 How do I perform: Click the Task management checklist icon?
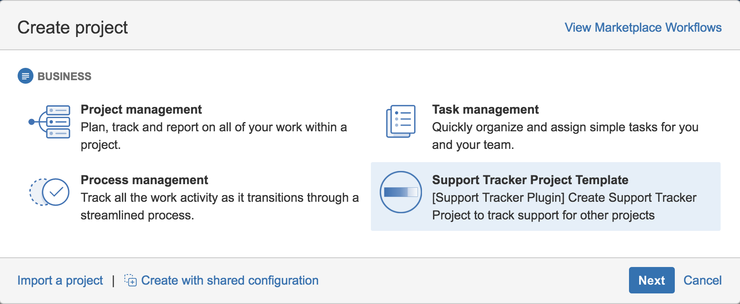point(401,121)
